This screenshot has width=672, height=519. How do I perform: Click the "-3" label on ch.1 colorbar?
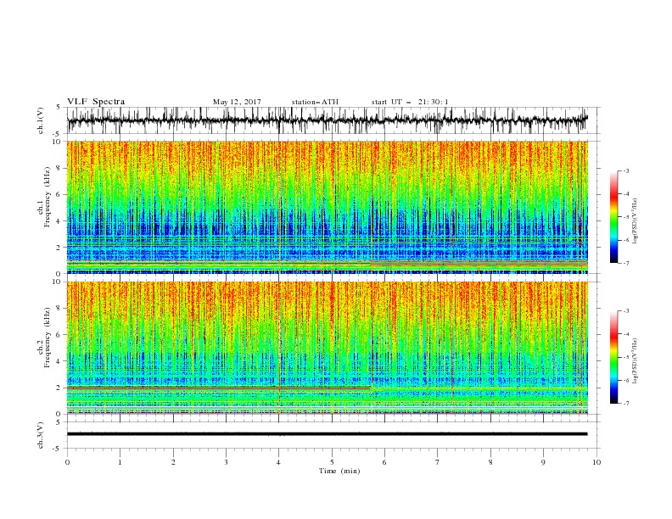(626, 170)
